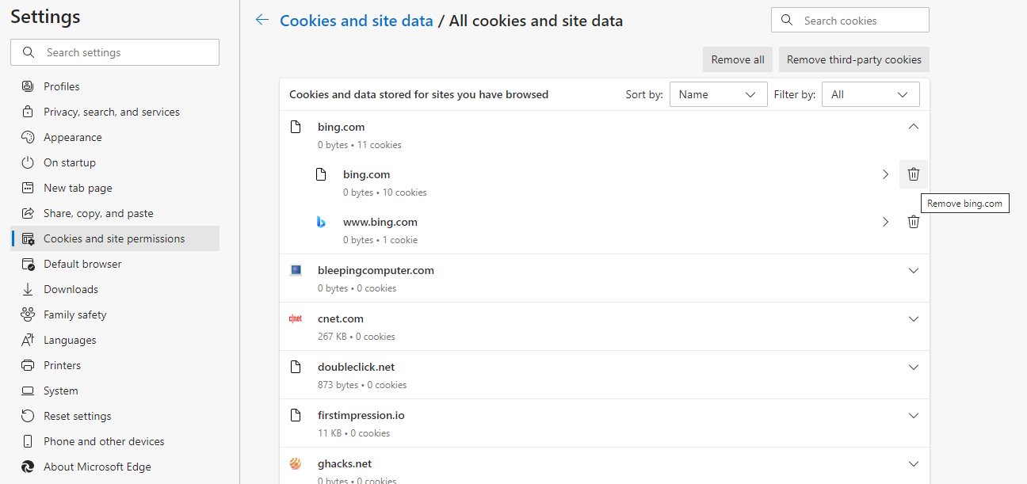The height and width of the screenshot is (484, 1027).
Task: Expand the firstimpression.io row chevron
Action: [x=914, y=415]
